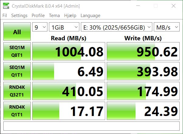Open the Fil menu
The image size is (183, 134).
tap(5, 16)
